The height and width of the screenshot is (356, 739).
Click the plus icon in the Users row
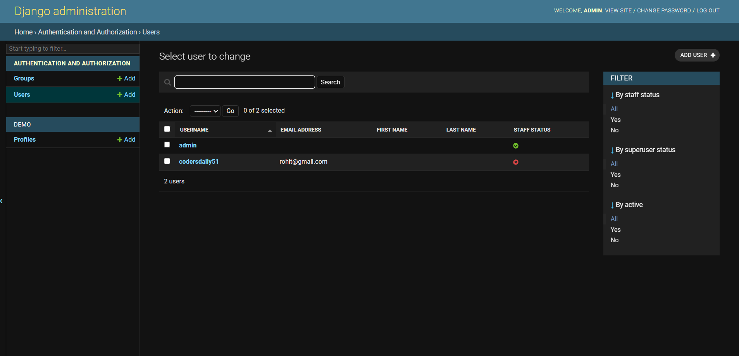coord(120,95)
